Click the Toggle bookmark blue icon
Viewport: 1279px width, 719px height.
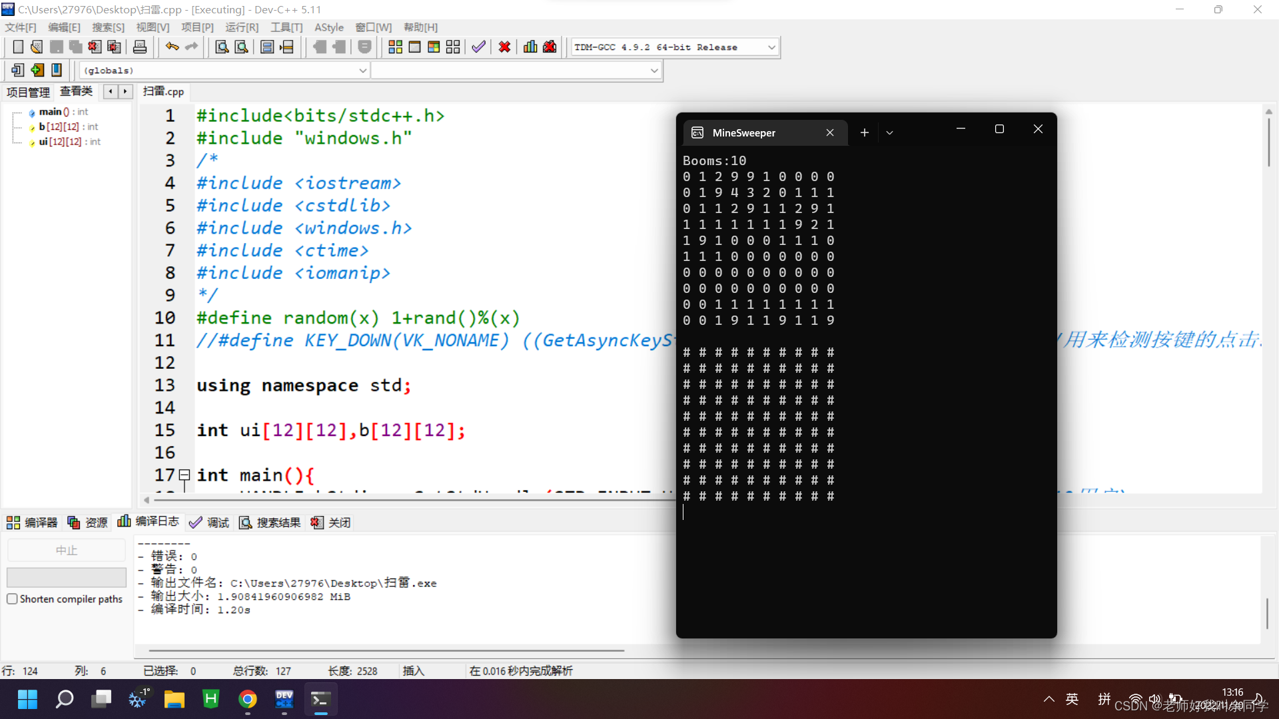point(57,70)
